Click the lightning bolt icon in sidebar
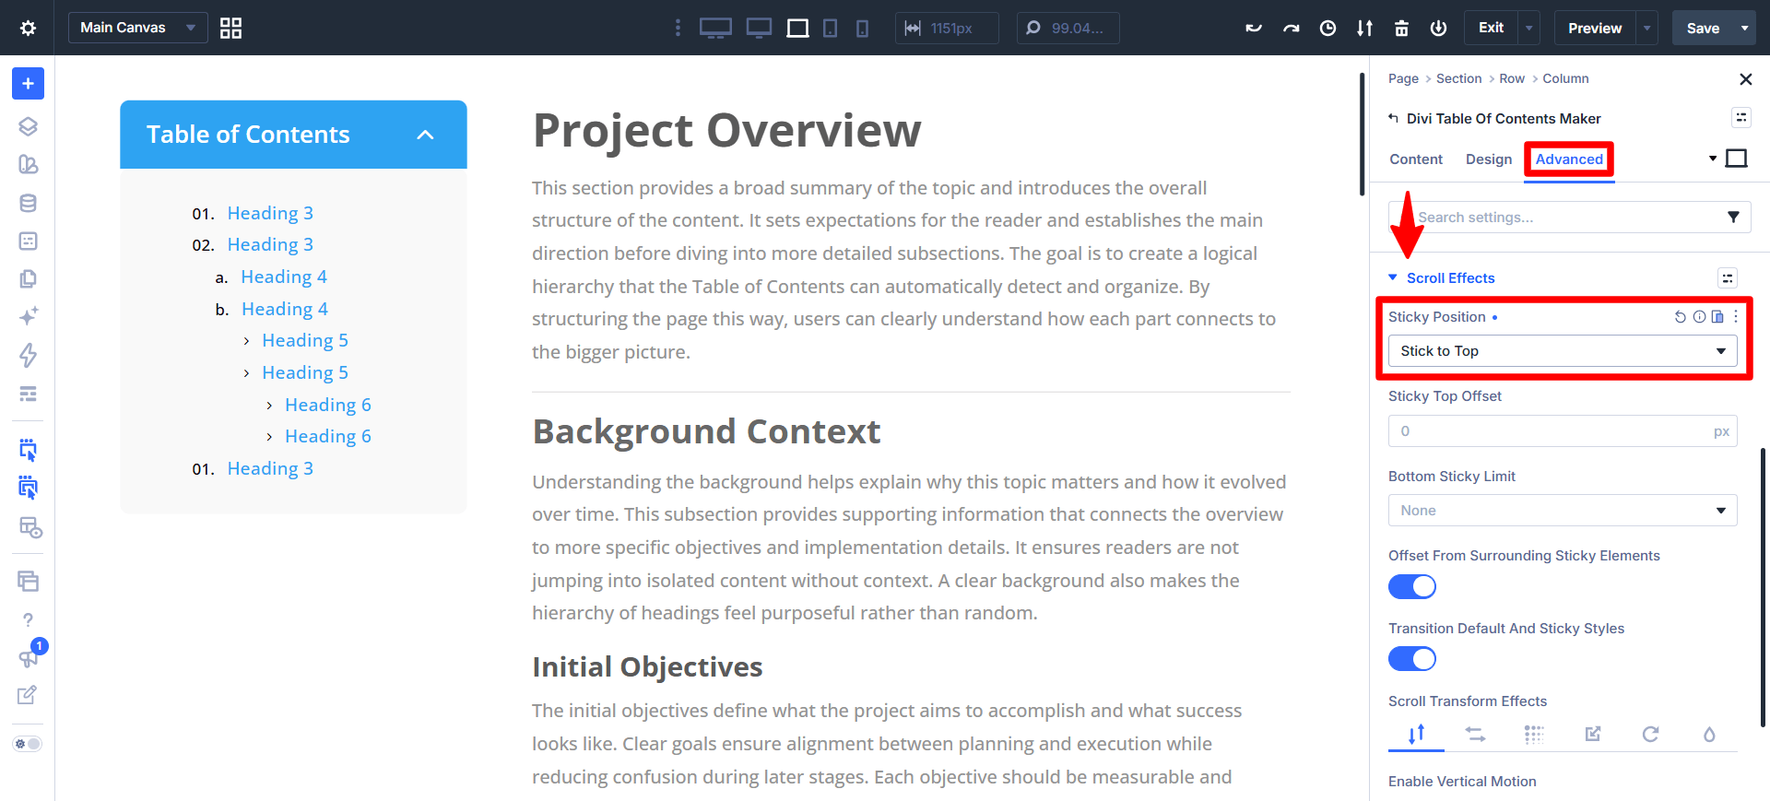This screenshot has height=801, width=1770. tap(28, 355)
